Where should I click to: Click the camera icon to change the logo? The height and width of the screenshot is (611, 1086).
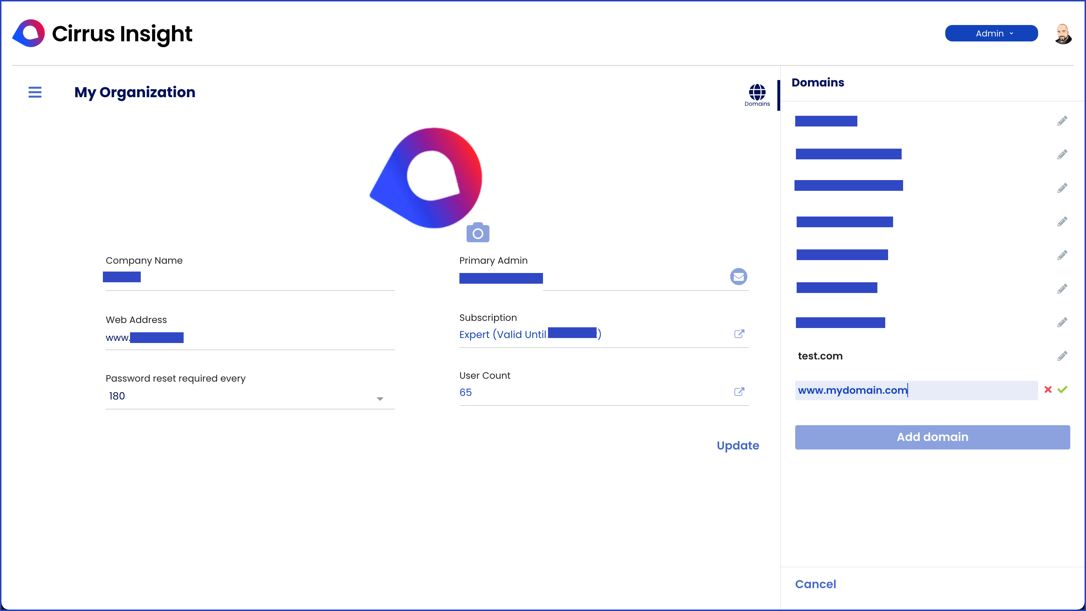tap(478, 232)
